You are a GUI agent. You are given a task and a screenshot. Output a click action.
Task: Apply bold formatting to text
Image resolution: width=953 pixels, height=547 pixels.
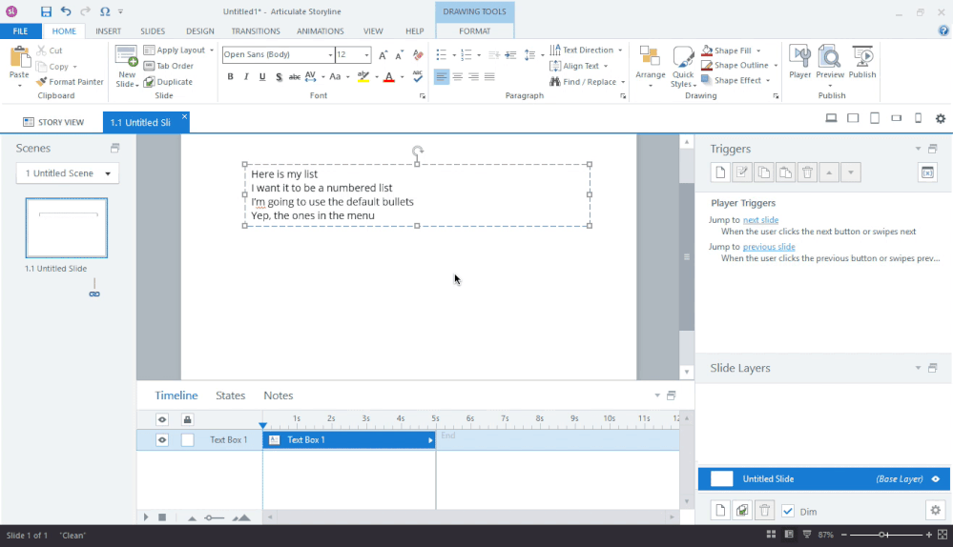(x=230, y=77)
